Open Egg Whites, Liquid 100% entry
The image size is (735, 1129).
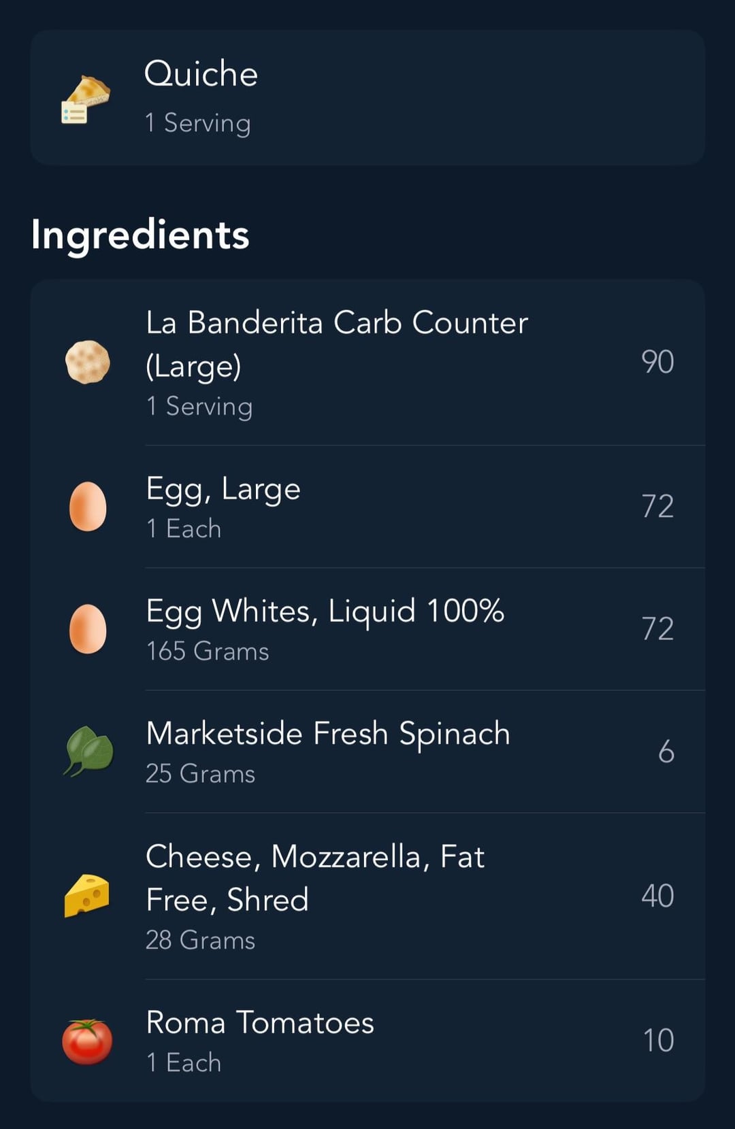(367, 629)
